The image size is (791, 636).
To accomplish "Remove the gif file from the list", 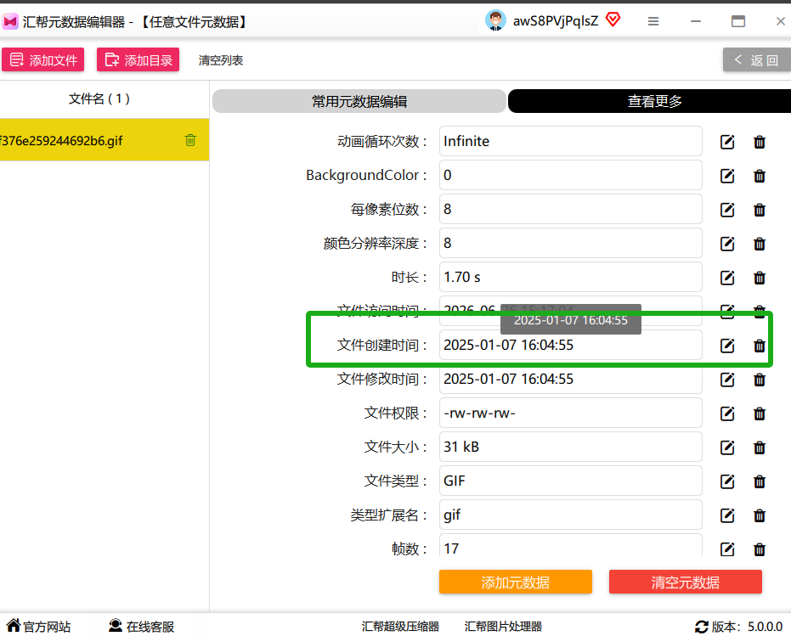I will [x=190, y=140].
